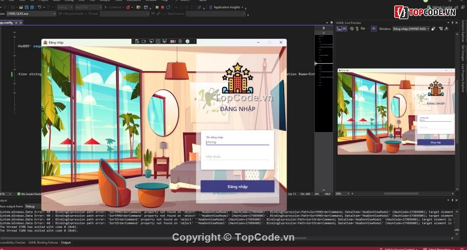
Task: Click the No issues found status indicator
Action: point(29,194)
